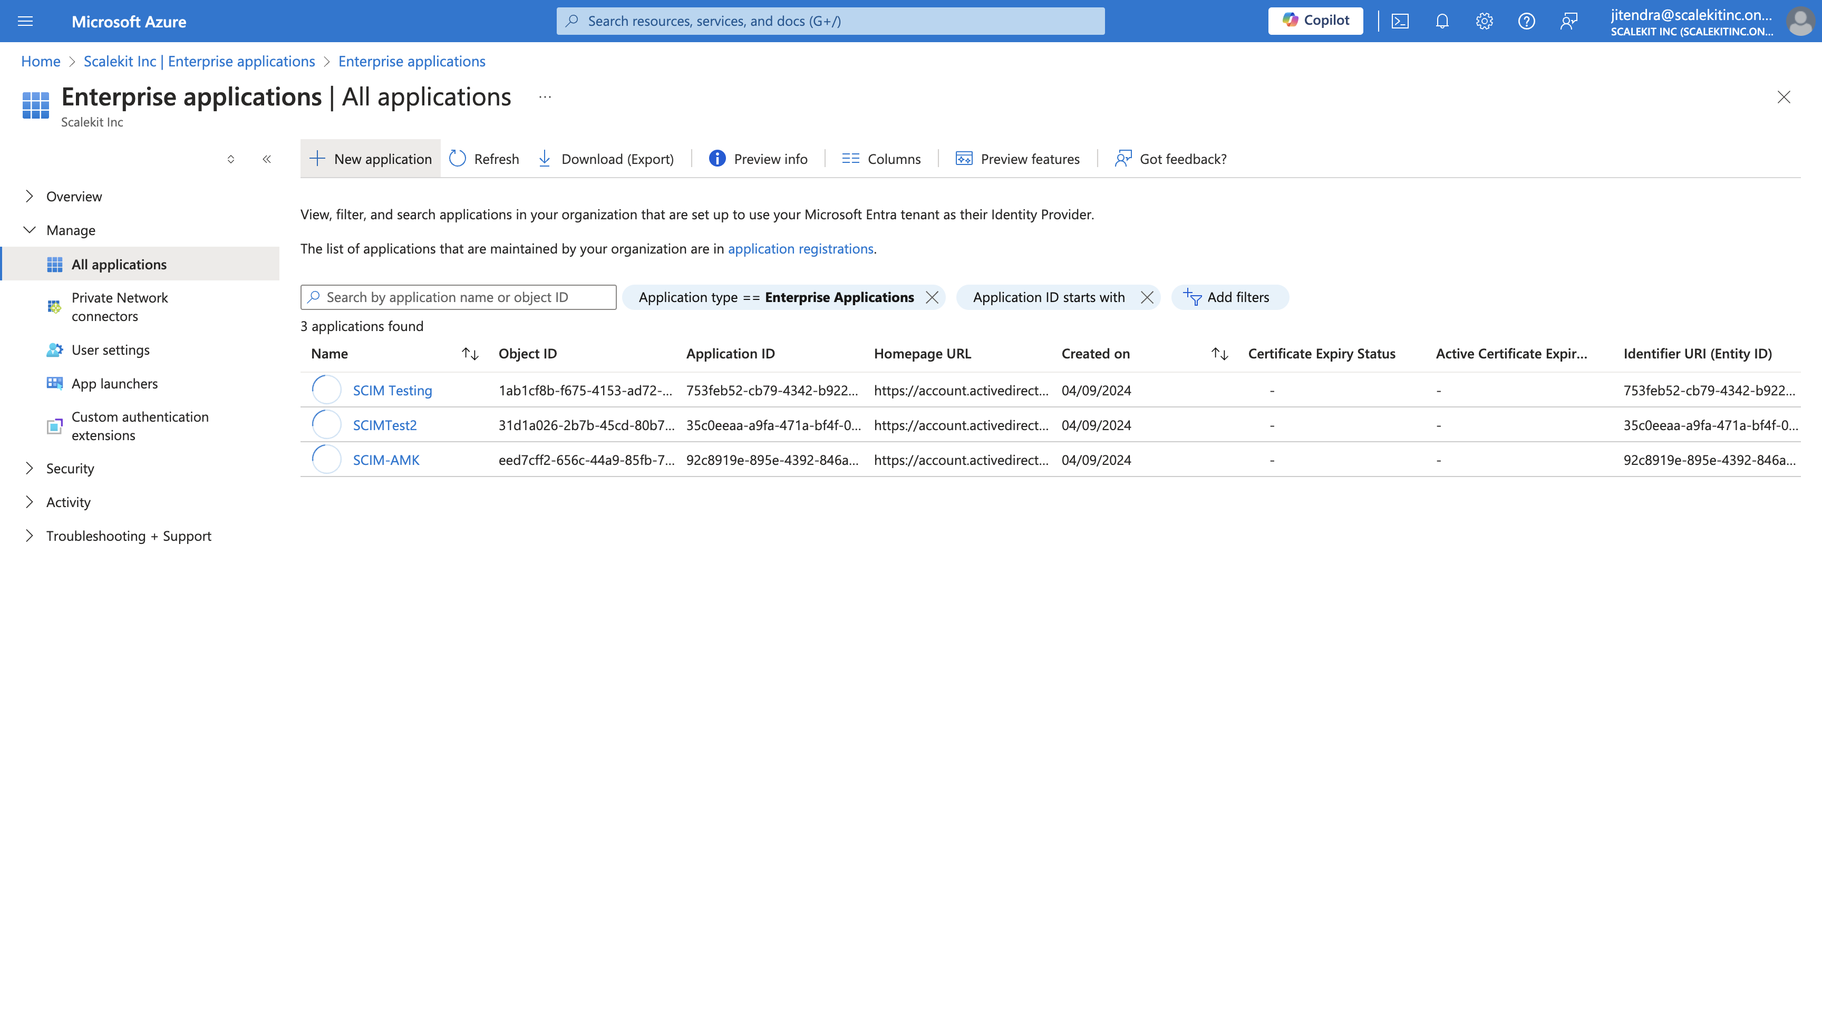Image resolution: width=1822 pixels, height=1011 pixels.
Task: Select object ID 1ab1cf8b-f675-4153-ad72 cell
Action: 586,390
